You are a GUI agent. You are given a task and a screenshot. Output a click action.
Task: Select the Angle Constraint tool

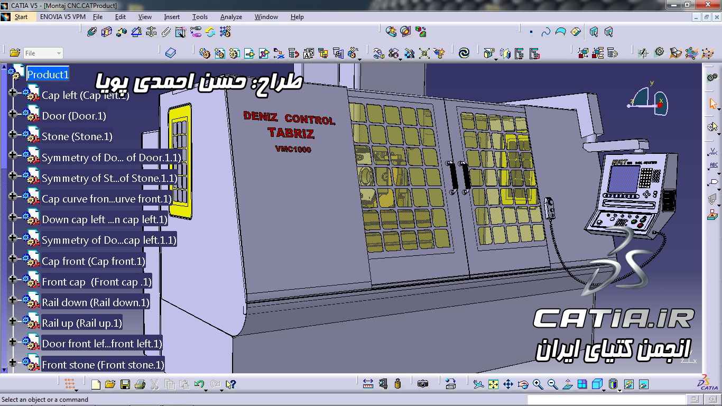click(x=136, y=32)
